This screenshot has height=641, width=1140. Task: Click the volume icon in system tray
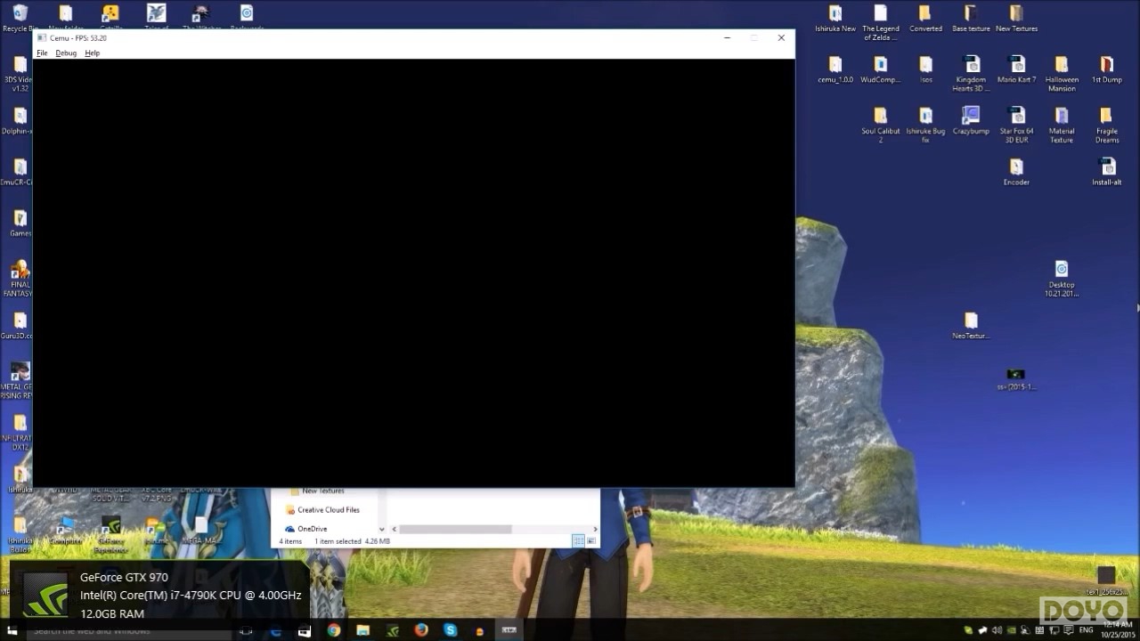click(997, 630)
